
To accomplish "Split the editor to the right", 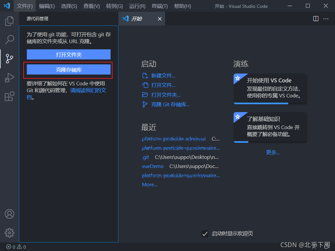I will click(x=316, y=19).
